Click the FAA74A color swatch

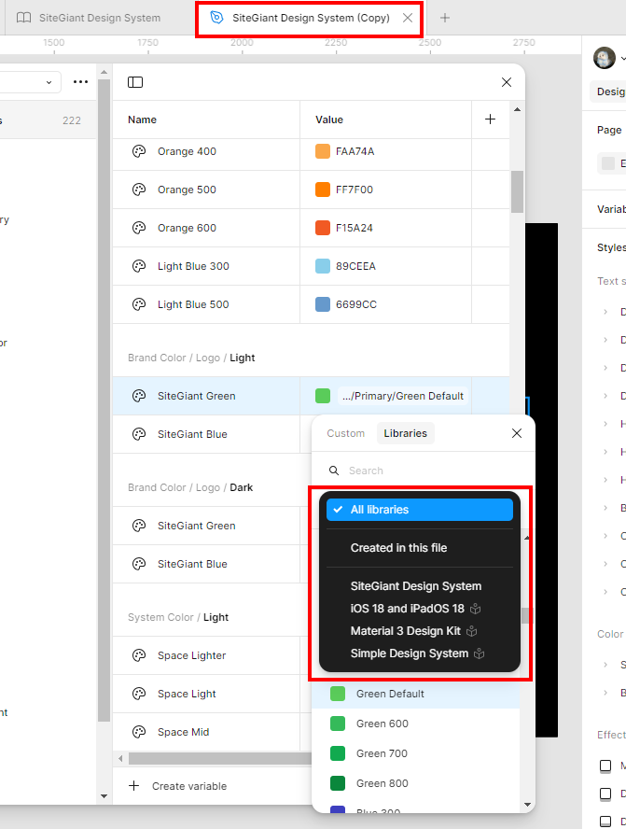[323, 151]
